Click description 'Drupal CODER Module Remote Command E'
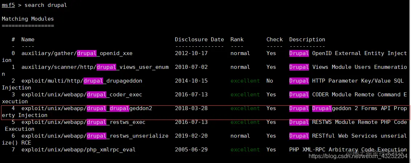The height and width of the screenshot is (163, 411). pyautogui.click(x=348, y=95)
